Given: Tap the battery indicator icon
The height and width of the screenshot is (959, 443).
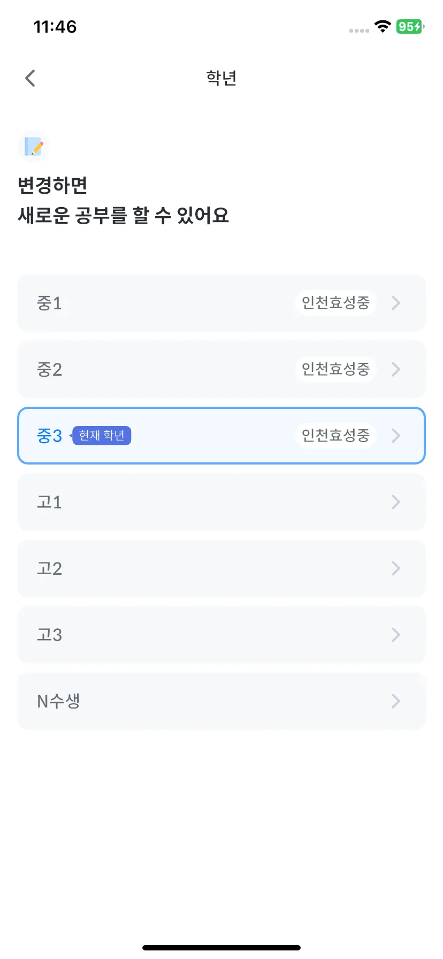Looking at the screenshot, I should coord(410,26).
